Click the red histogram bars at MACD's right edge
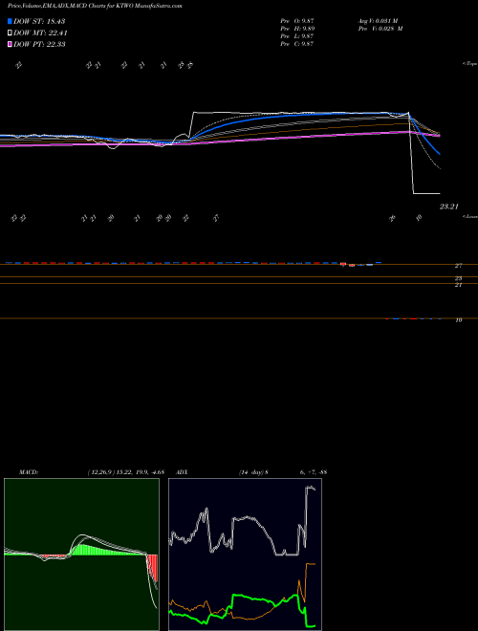Image resolution: width=478 pixels, height=631 pixels. pyautogui.click(x=152, y=567)
